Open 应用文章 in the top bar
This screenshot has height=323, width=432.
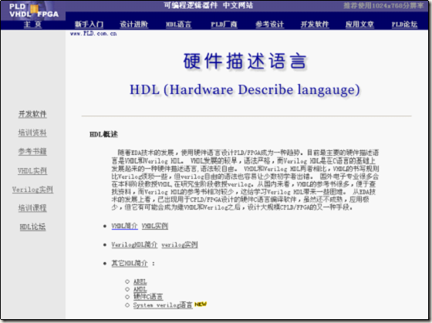pyautogui.click(x=359, y=24)
